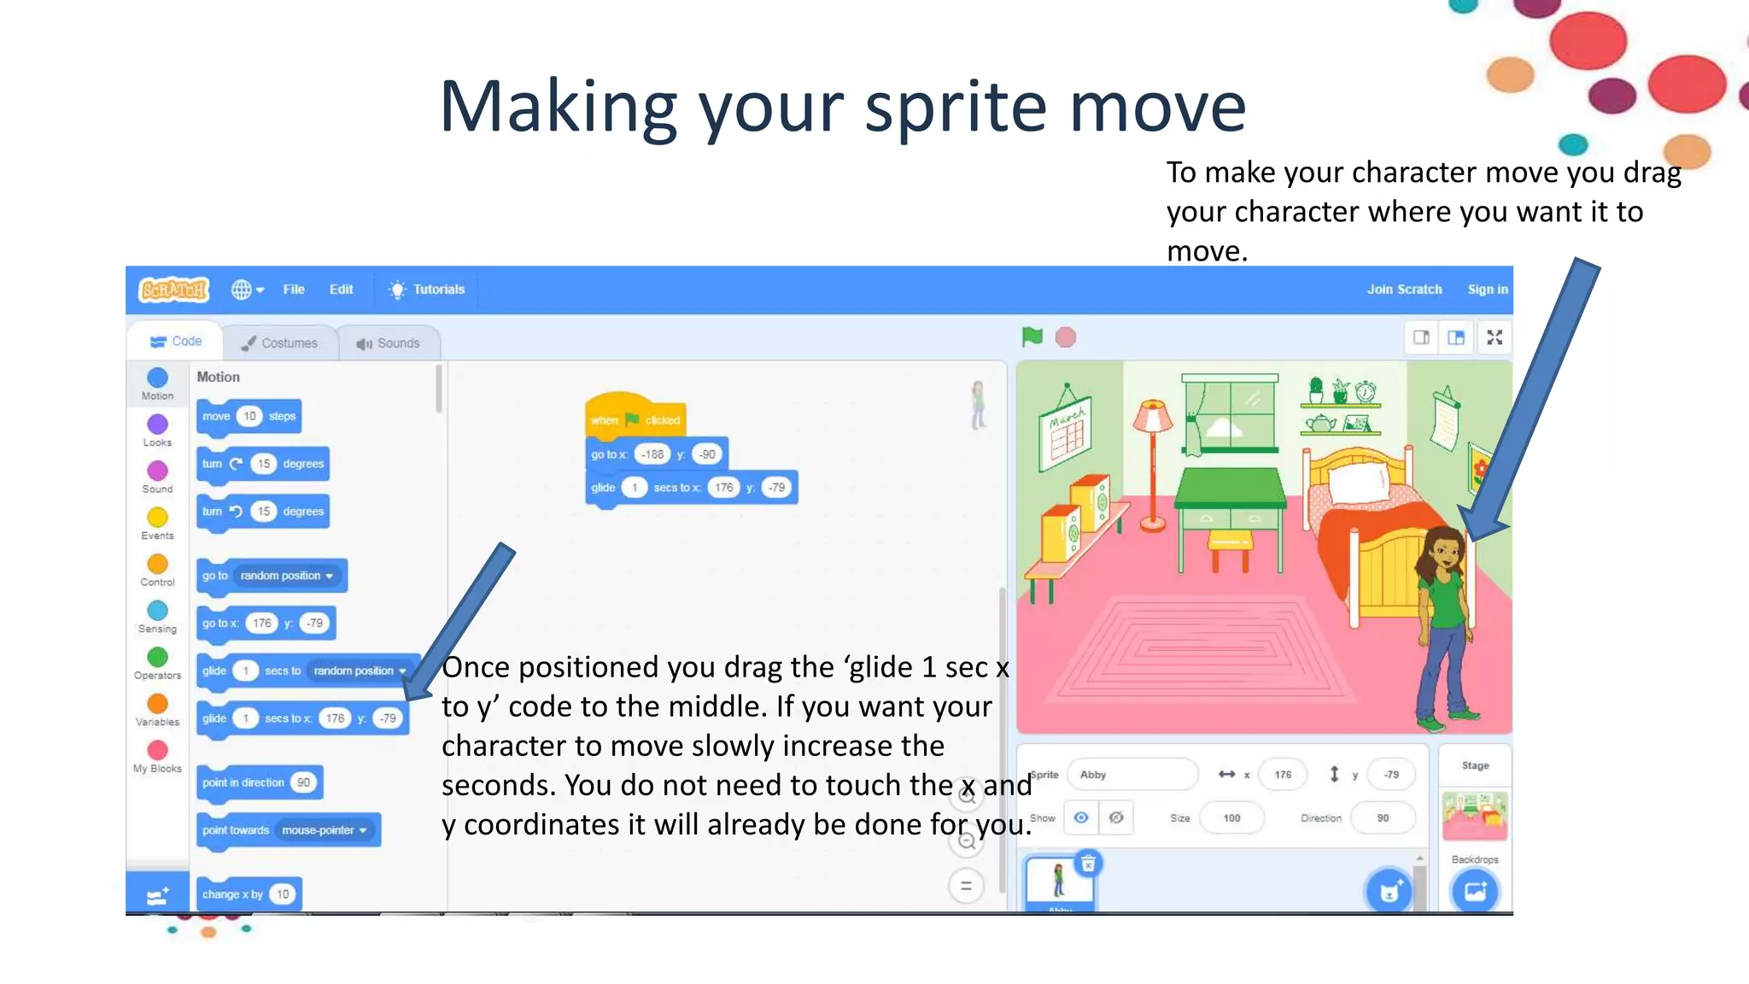The width and height of the screenshot is (1749, 984).
Task: Select the Variables block category
Action: (157, 709)
